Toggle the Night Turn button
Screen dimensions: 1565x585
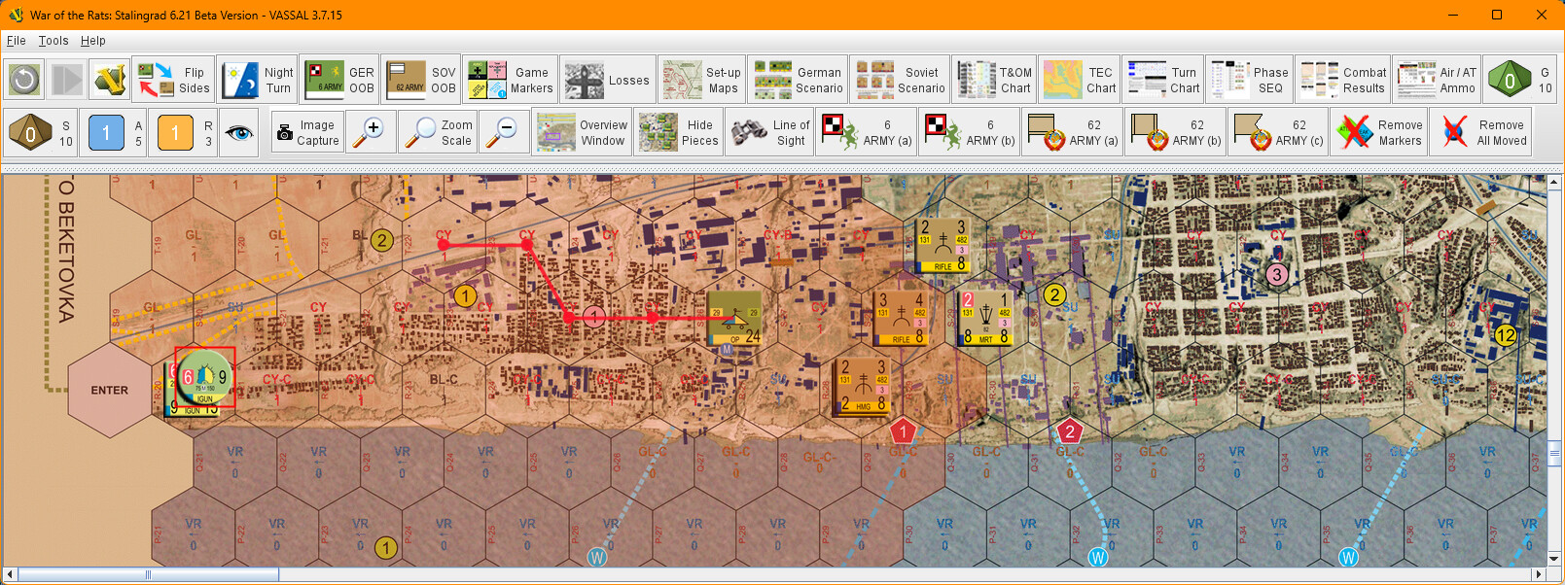(258, 80)
